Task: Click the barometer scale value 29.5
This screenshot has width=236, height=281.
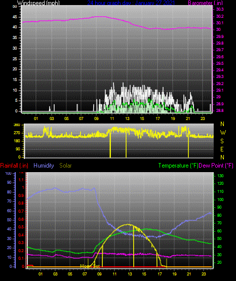Action: tap(220, 63)
